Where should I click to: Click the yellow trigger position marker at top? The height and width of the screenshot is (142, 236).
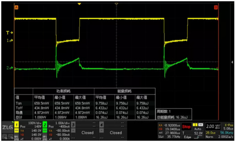click(80, 4)
